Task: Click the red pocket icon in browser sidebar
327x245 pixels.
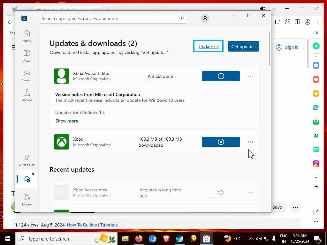Action: 316,79
